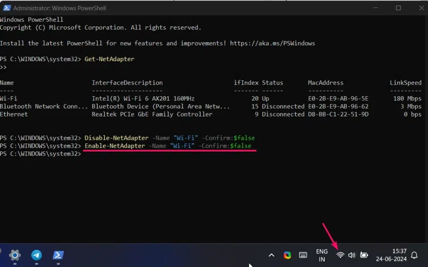Screen dimensions: 428x267
Task: Click the MAC address E0-2B-E9-AB-96-62
Action: [x=338, y=106]
